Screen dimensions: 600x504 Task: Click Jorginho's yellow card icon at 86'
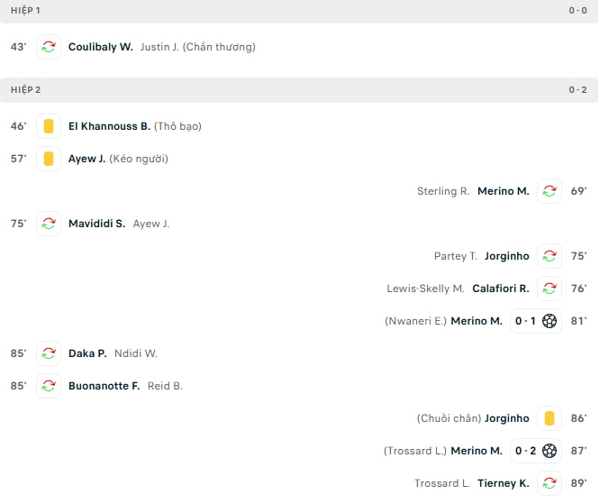[x=550, y=418]
